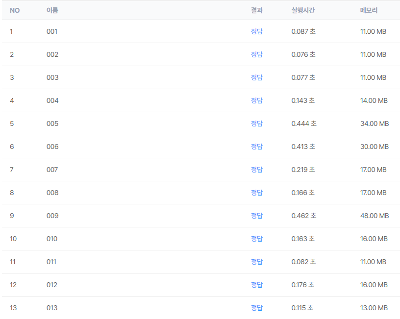Click the execution time 0.076 초
400x319 pixels.
[x=303, y=54]
